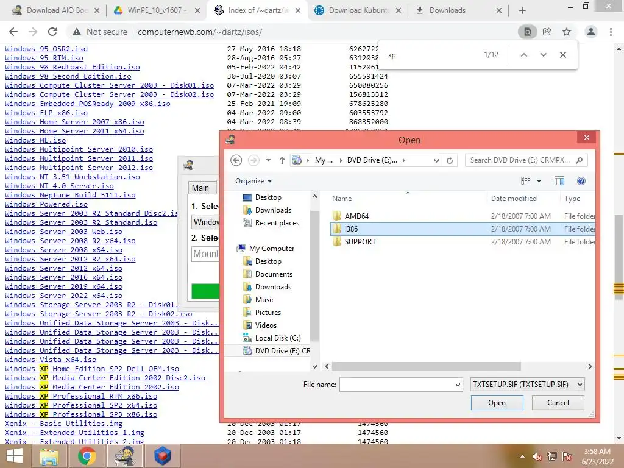This screenshot has width=624, height=468.
Task: Click the muted volume tray icon
Action: [537, 456]
